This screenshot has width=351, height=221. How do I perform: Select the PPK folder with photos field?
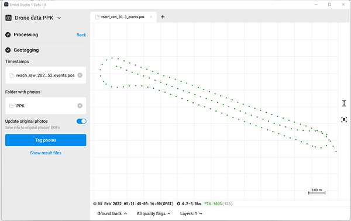pos(46,106)
